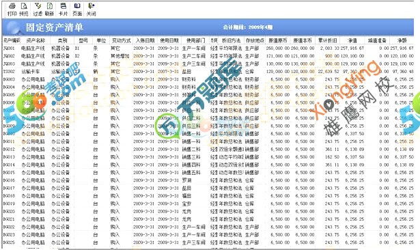This screenshot has height=250, width=420.
Task: Click the globe icon beside 固定资产清单
Action: coord(13,28)
